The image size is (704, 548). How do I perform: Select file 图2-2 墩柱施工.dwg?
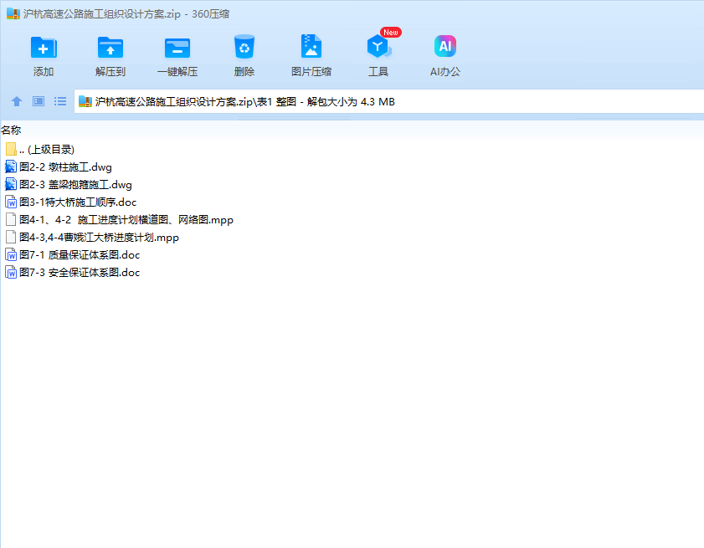[x=59, y=167]
